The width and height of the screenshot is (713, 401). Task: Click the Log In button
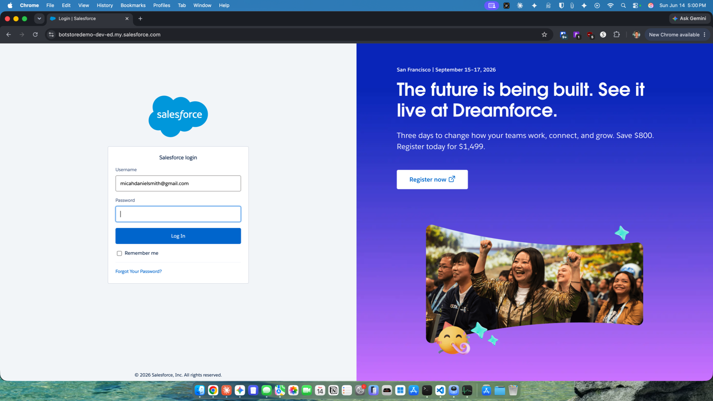178,236
